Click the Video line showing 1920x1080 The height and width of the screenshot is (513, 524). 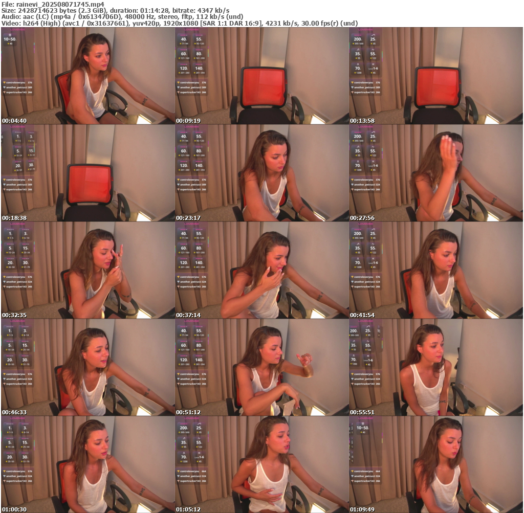(180, 24)
